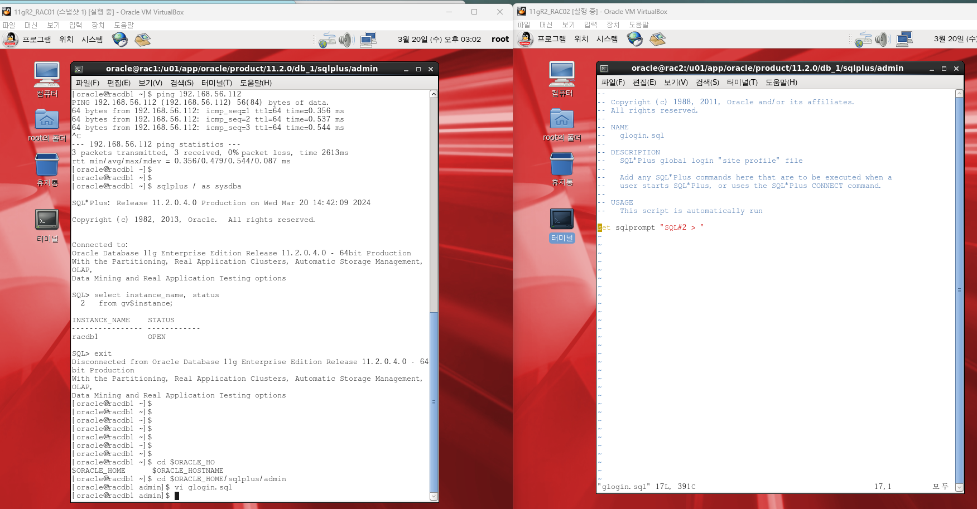Click the GNOME foot logo in the RAC02 panel
977x509 pixels.
526,38
